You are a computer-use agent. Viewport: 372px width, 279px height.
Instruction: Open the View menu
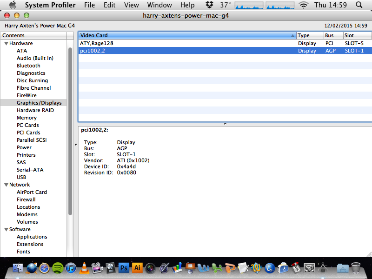pyautogui.click(x=132, y=5)
